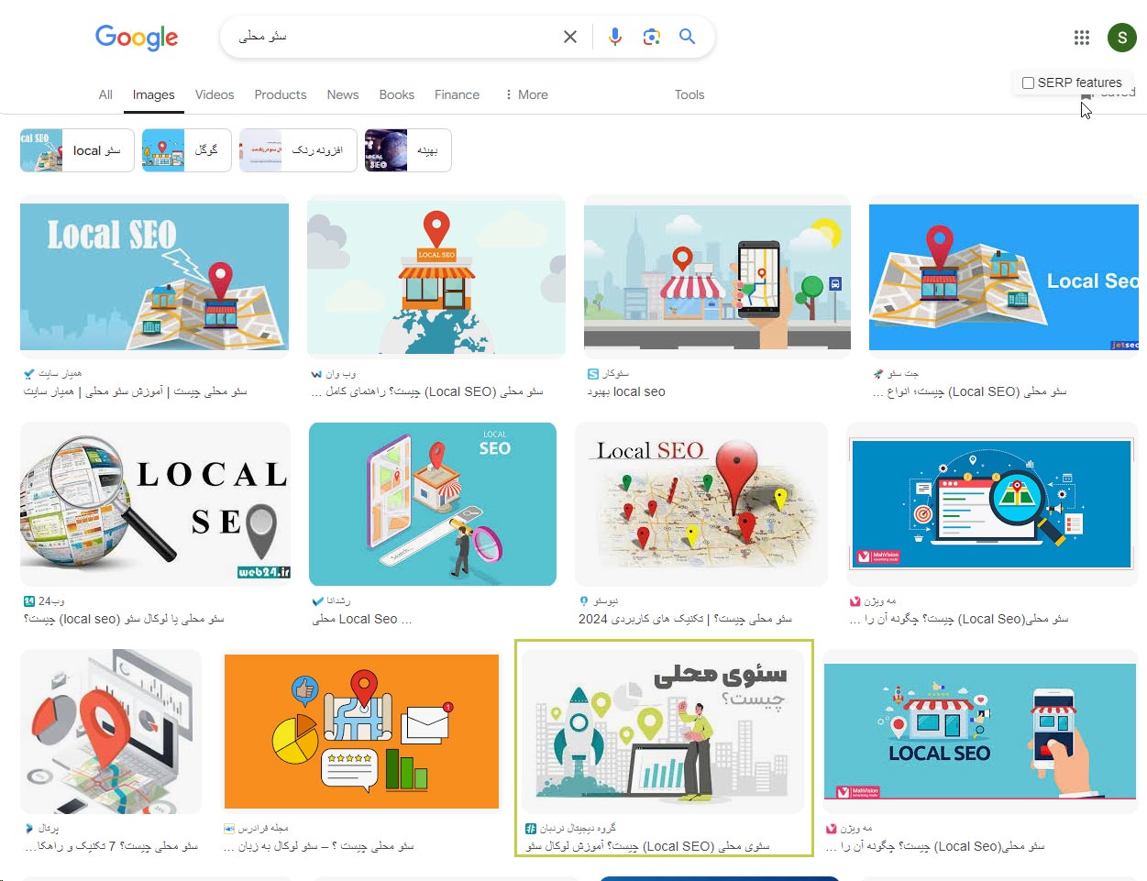Image resolution: width=1147 pixels, height=881 pixels.
Task: Select the 'local سئو' suggestion chip
Action: click(x=77, y=150)
